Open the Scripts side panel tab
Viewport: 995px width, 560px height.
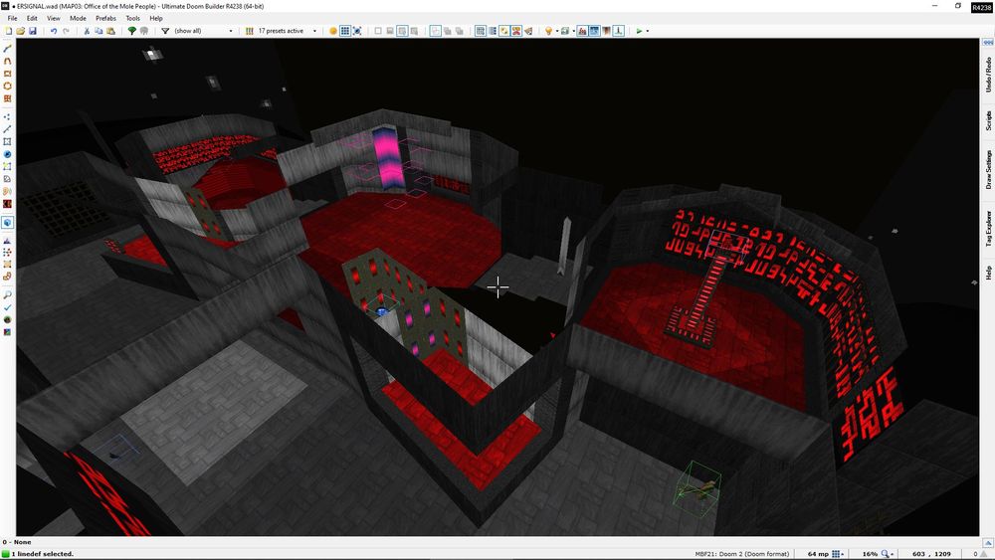[x=988, y=120]
